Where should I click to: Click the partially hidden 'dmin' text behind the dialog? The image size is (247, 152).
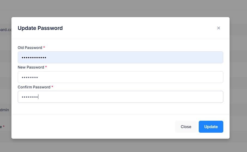point(4,110)
